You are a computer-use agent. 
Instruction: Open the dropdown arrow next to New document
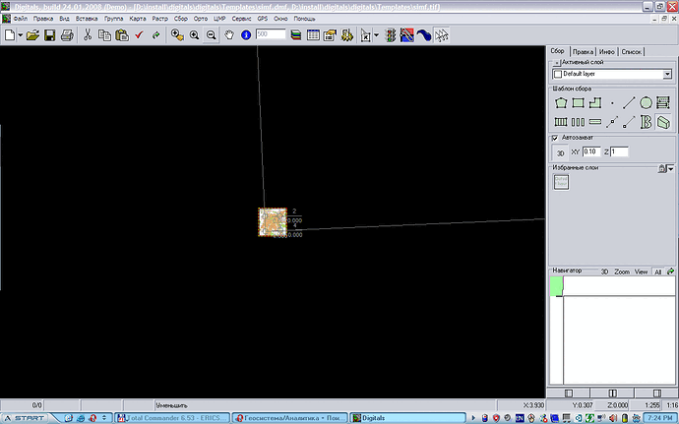pyautogui.click(x=21, y=35)
